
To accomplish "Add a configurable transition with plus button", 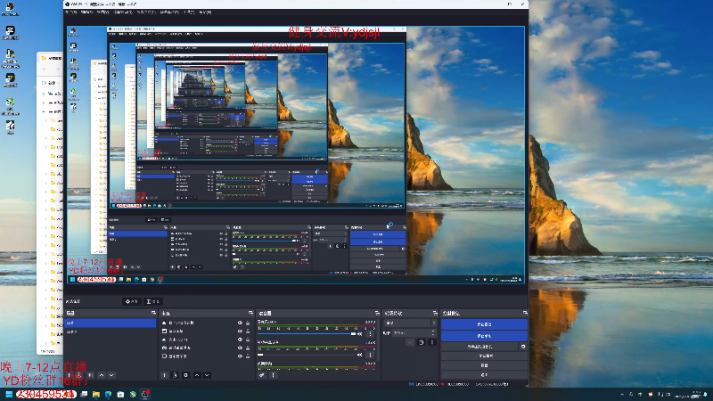I will tap(410, 342).
